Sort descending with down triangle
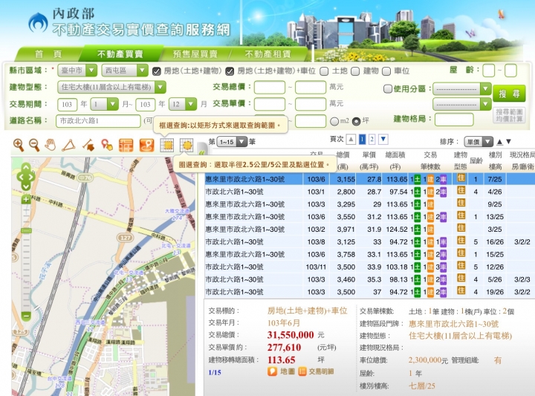The height and width of the screenshot is (396, 535). (508, 142)
